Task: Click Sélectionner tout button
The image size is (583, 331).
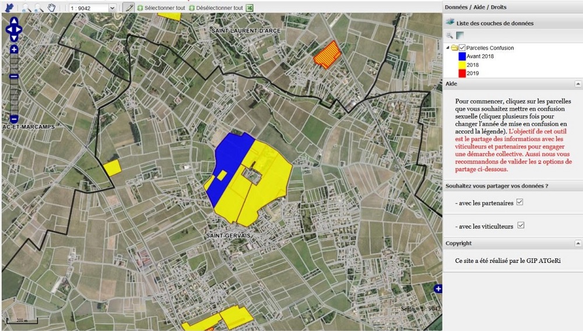Action: pyautogui.click(x=161, y=8)
